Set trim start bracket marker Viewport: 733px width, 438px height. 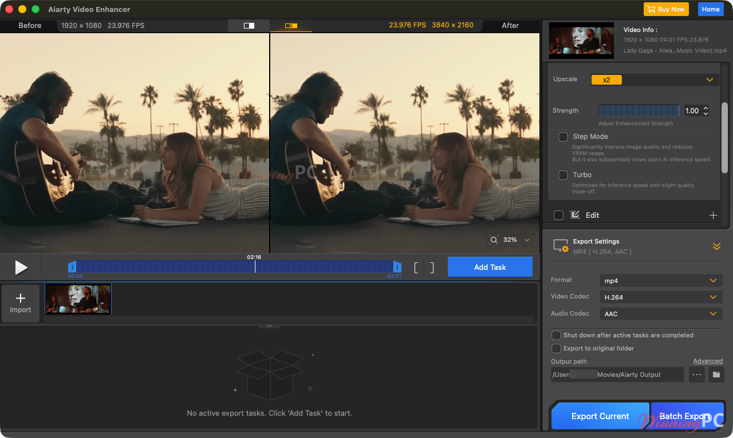tap(417, 268)
